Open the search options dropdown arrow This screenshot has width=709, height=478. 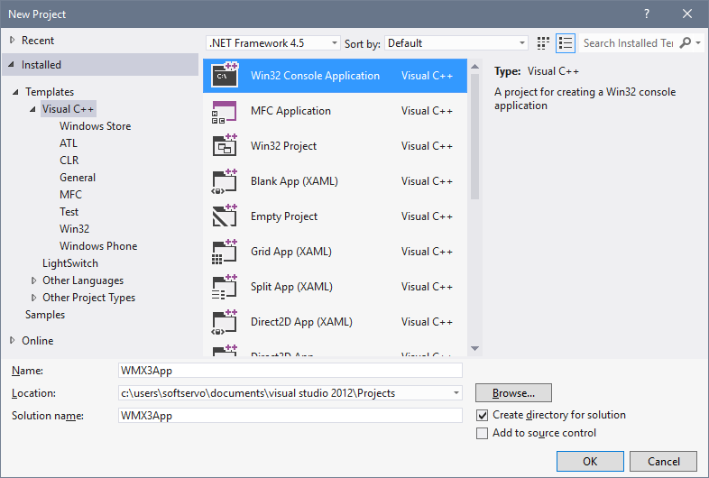click(698, 43)
